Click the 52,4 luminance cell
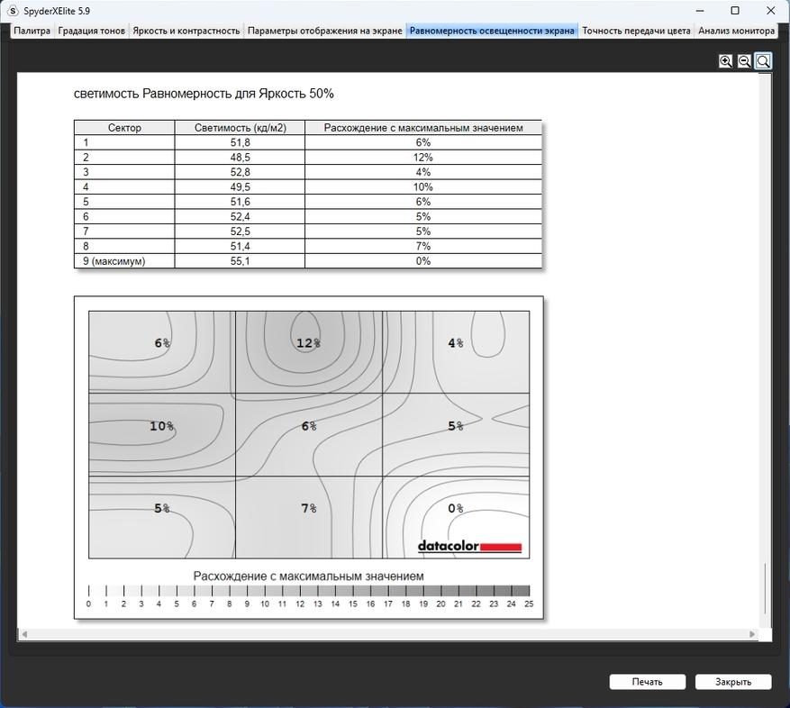Screen dimensions: 790x708 tap(240, 217)
